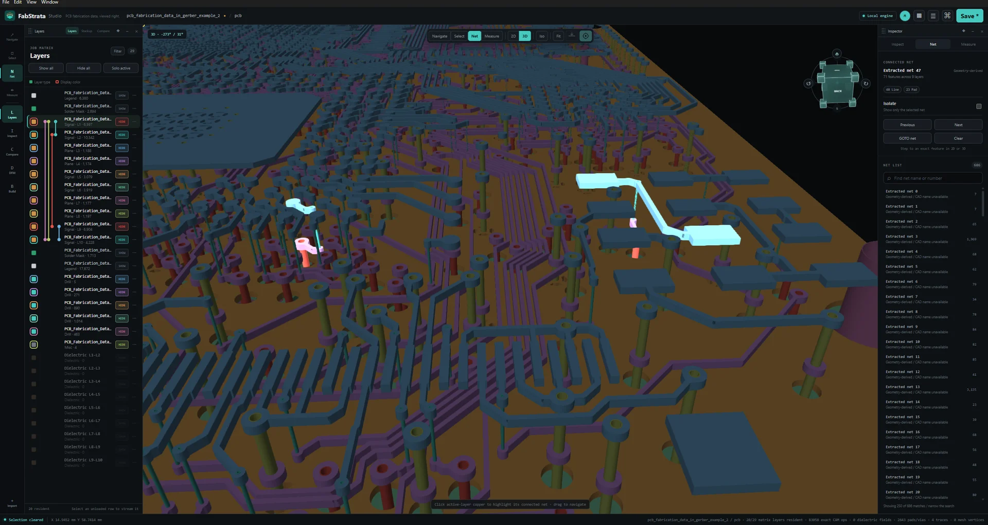Rotate view clockwise with right arrow on view cube
Viewport: 988px width, 525px height.
(x=866, y=83)
